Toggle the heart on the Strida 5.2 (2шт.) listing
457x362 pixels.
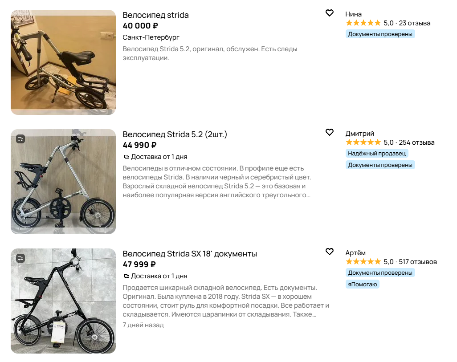(330, 132)
